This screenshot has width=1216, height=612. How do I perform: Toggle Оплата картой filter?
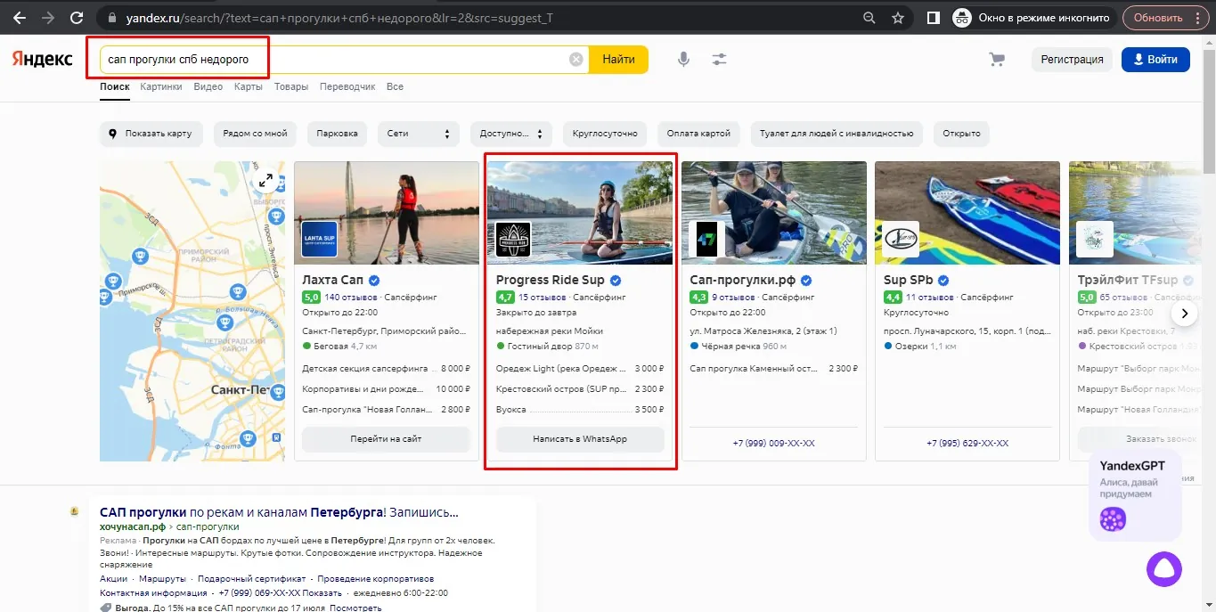coord(699,134)
